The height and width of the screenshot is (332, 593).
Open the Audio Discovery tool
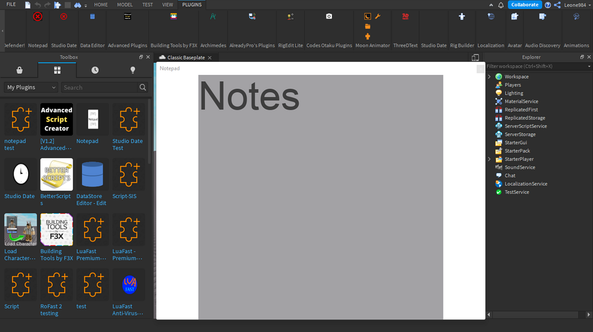[543, 17]
